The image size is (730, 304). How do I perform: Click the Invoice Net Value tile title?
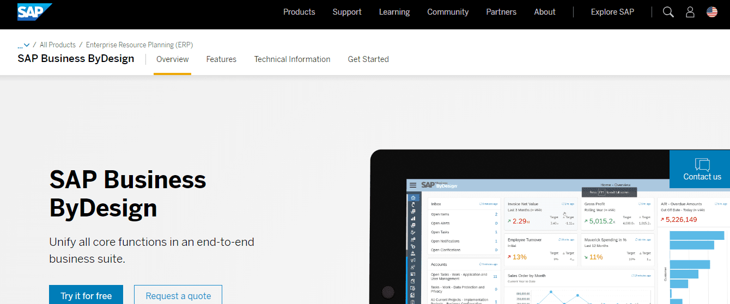tap(522, 204)
